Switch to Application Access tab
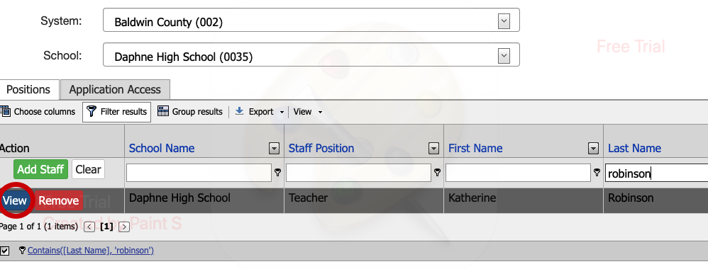The width and height of the screenshot is (708, 269). [x=115, y=90]
